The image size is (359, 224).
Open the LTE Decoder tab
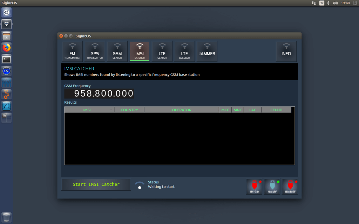pos(184,51)
